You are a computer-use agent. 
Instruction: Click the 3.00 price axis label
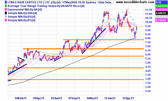tap(148, 79)
